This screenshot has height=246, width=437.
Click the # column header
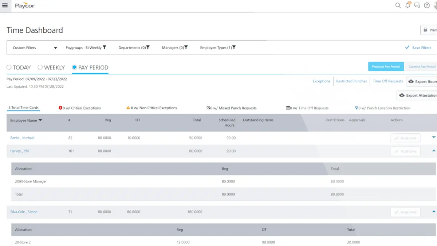pos(69,120)
